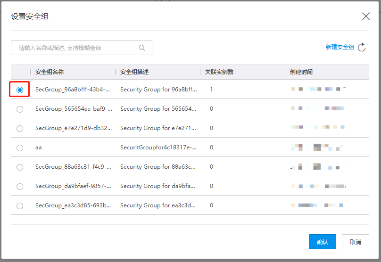Click the 安全组描述 column header
This screenshot has width=381, height=262.
tap(134, 72)
